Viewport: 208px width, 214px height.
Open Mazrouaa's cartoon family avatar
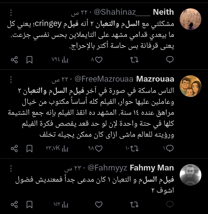(x=190, y=86)
